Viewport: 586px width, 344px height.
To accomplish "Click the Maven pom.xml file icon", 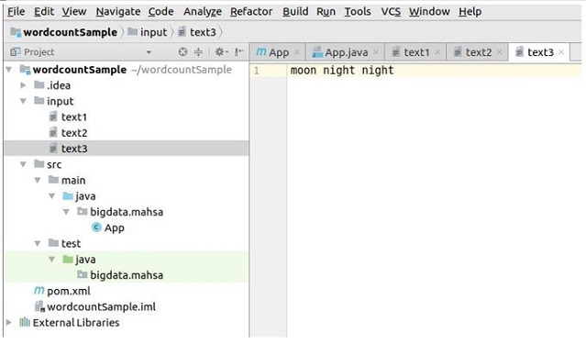I will 39,290.
